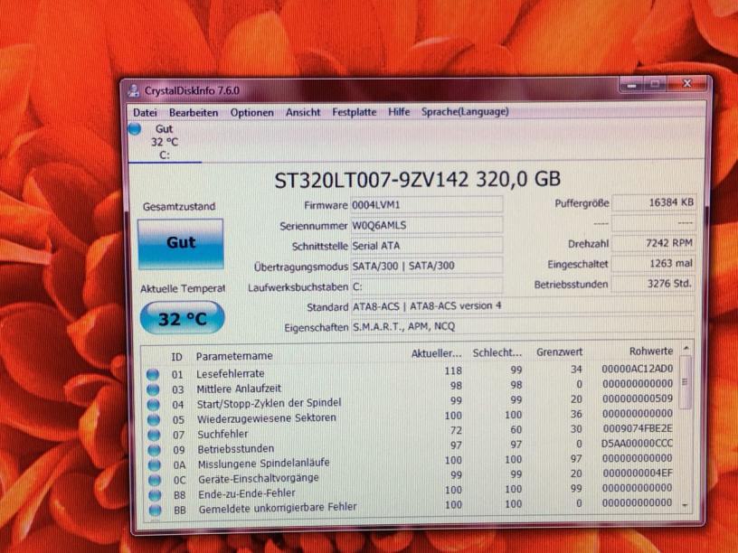Screen dimensions: 738x553
Task: Click status icon of 04 Start/Stopp-Zyklen row
Action: pos(154,405)
